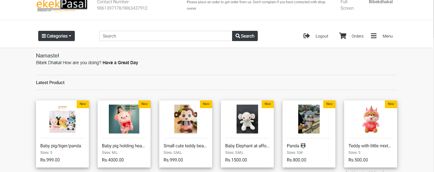
Task: Open the Panda product thumbnail
Action: coord(309,119)
